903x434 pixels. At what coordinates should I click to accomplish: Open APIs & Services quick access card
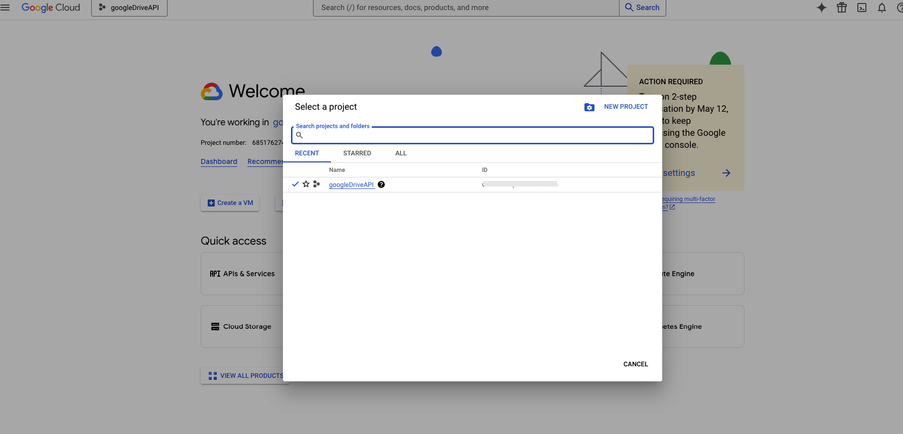click(242, 274)
